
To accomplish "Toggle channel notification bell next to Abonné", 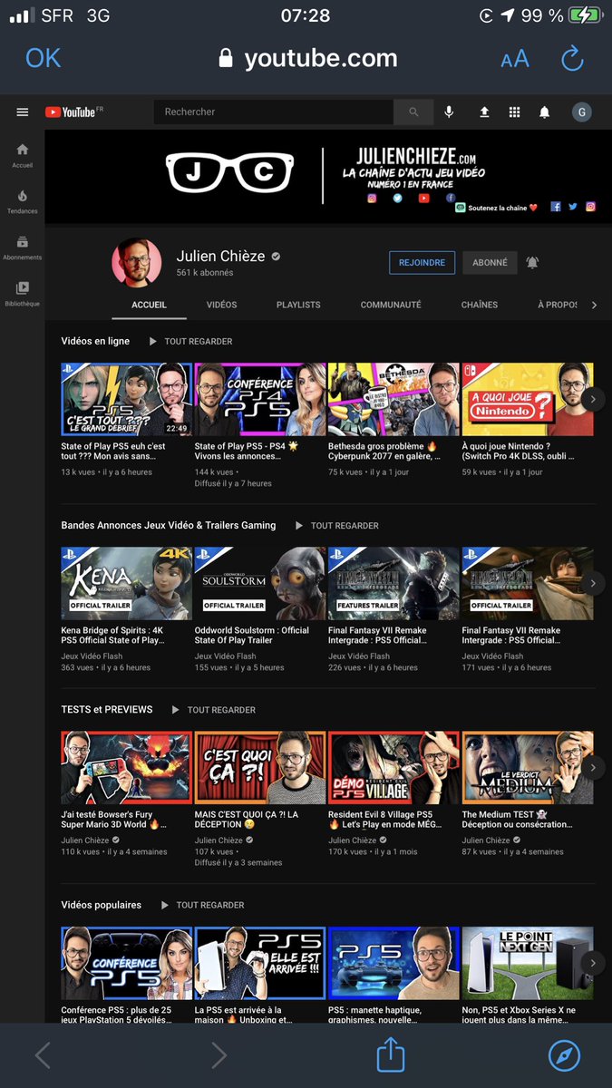I will point(532,263).
